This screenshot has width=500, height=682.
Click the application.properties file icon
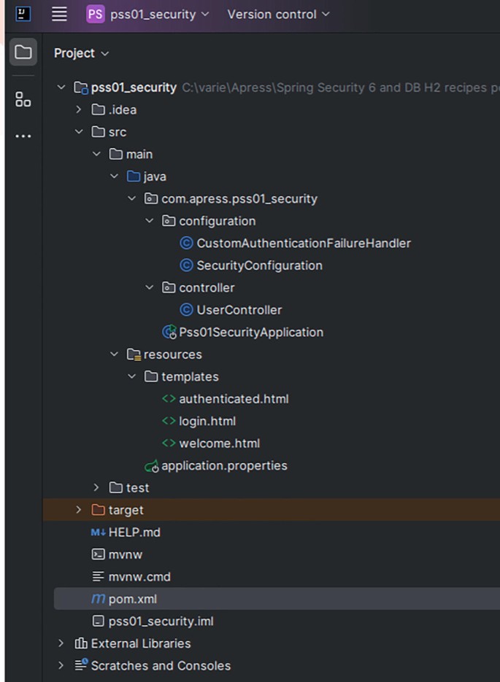point(152,466)
